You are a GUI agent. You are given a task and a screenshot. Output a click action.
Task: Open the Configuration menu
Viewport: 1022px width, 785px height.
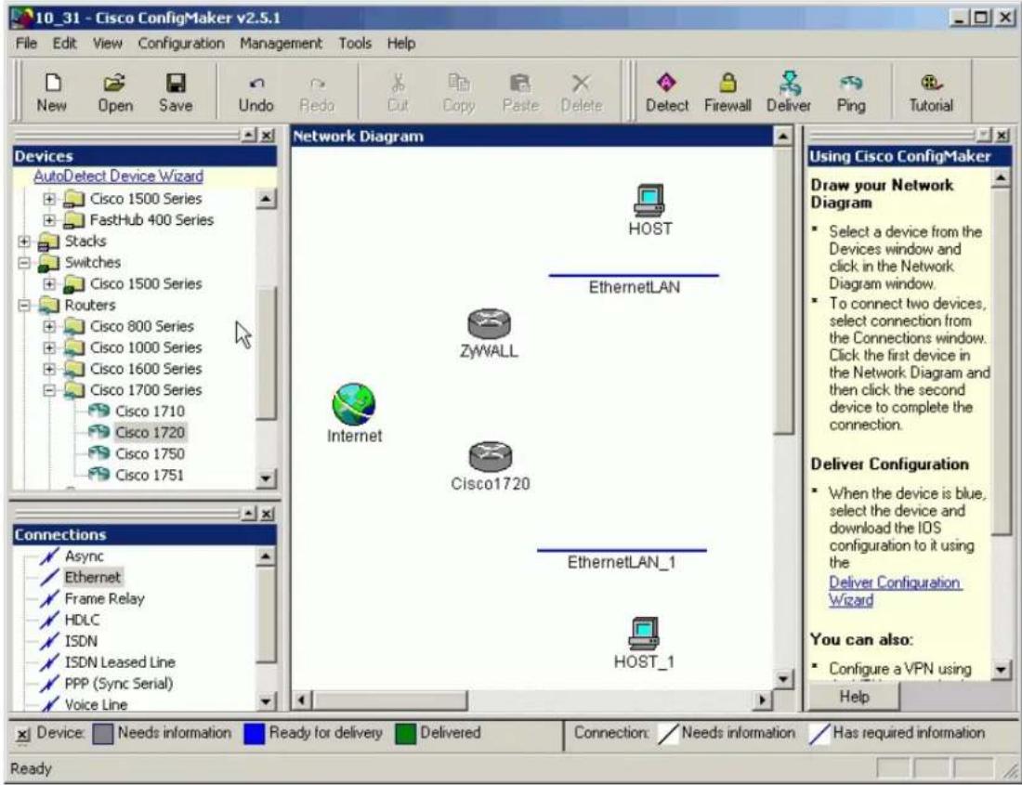181,44
